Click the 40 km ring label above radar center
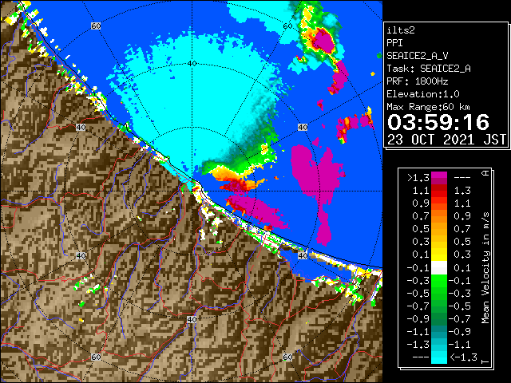The image size is (511, 383). [192, 64]
